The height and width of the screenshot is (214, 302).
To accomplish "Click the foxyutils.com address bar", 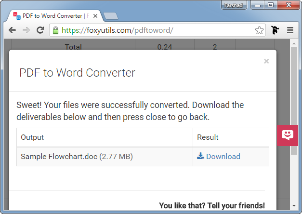I will coord(158,30).
